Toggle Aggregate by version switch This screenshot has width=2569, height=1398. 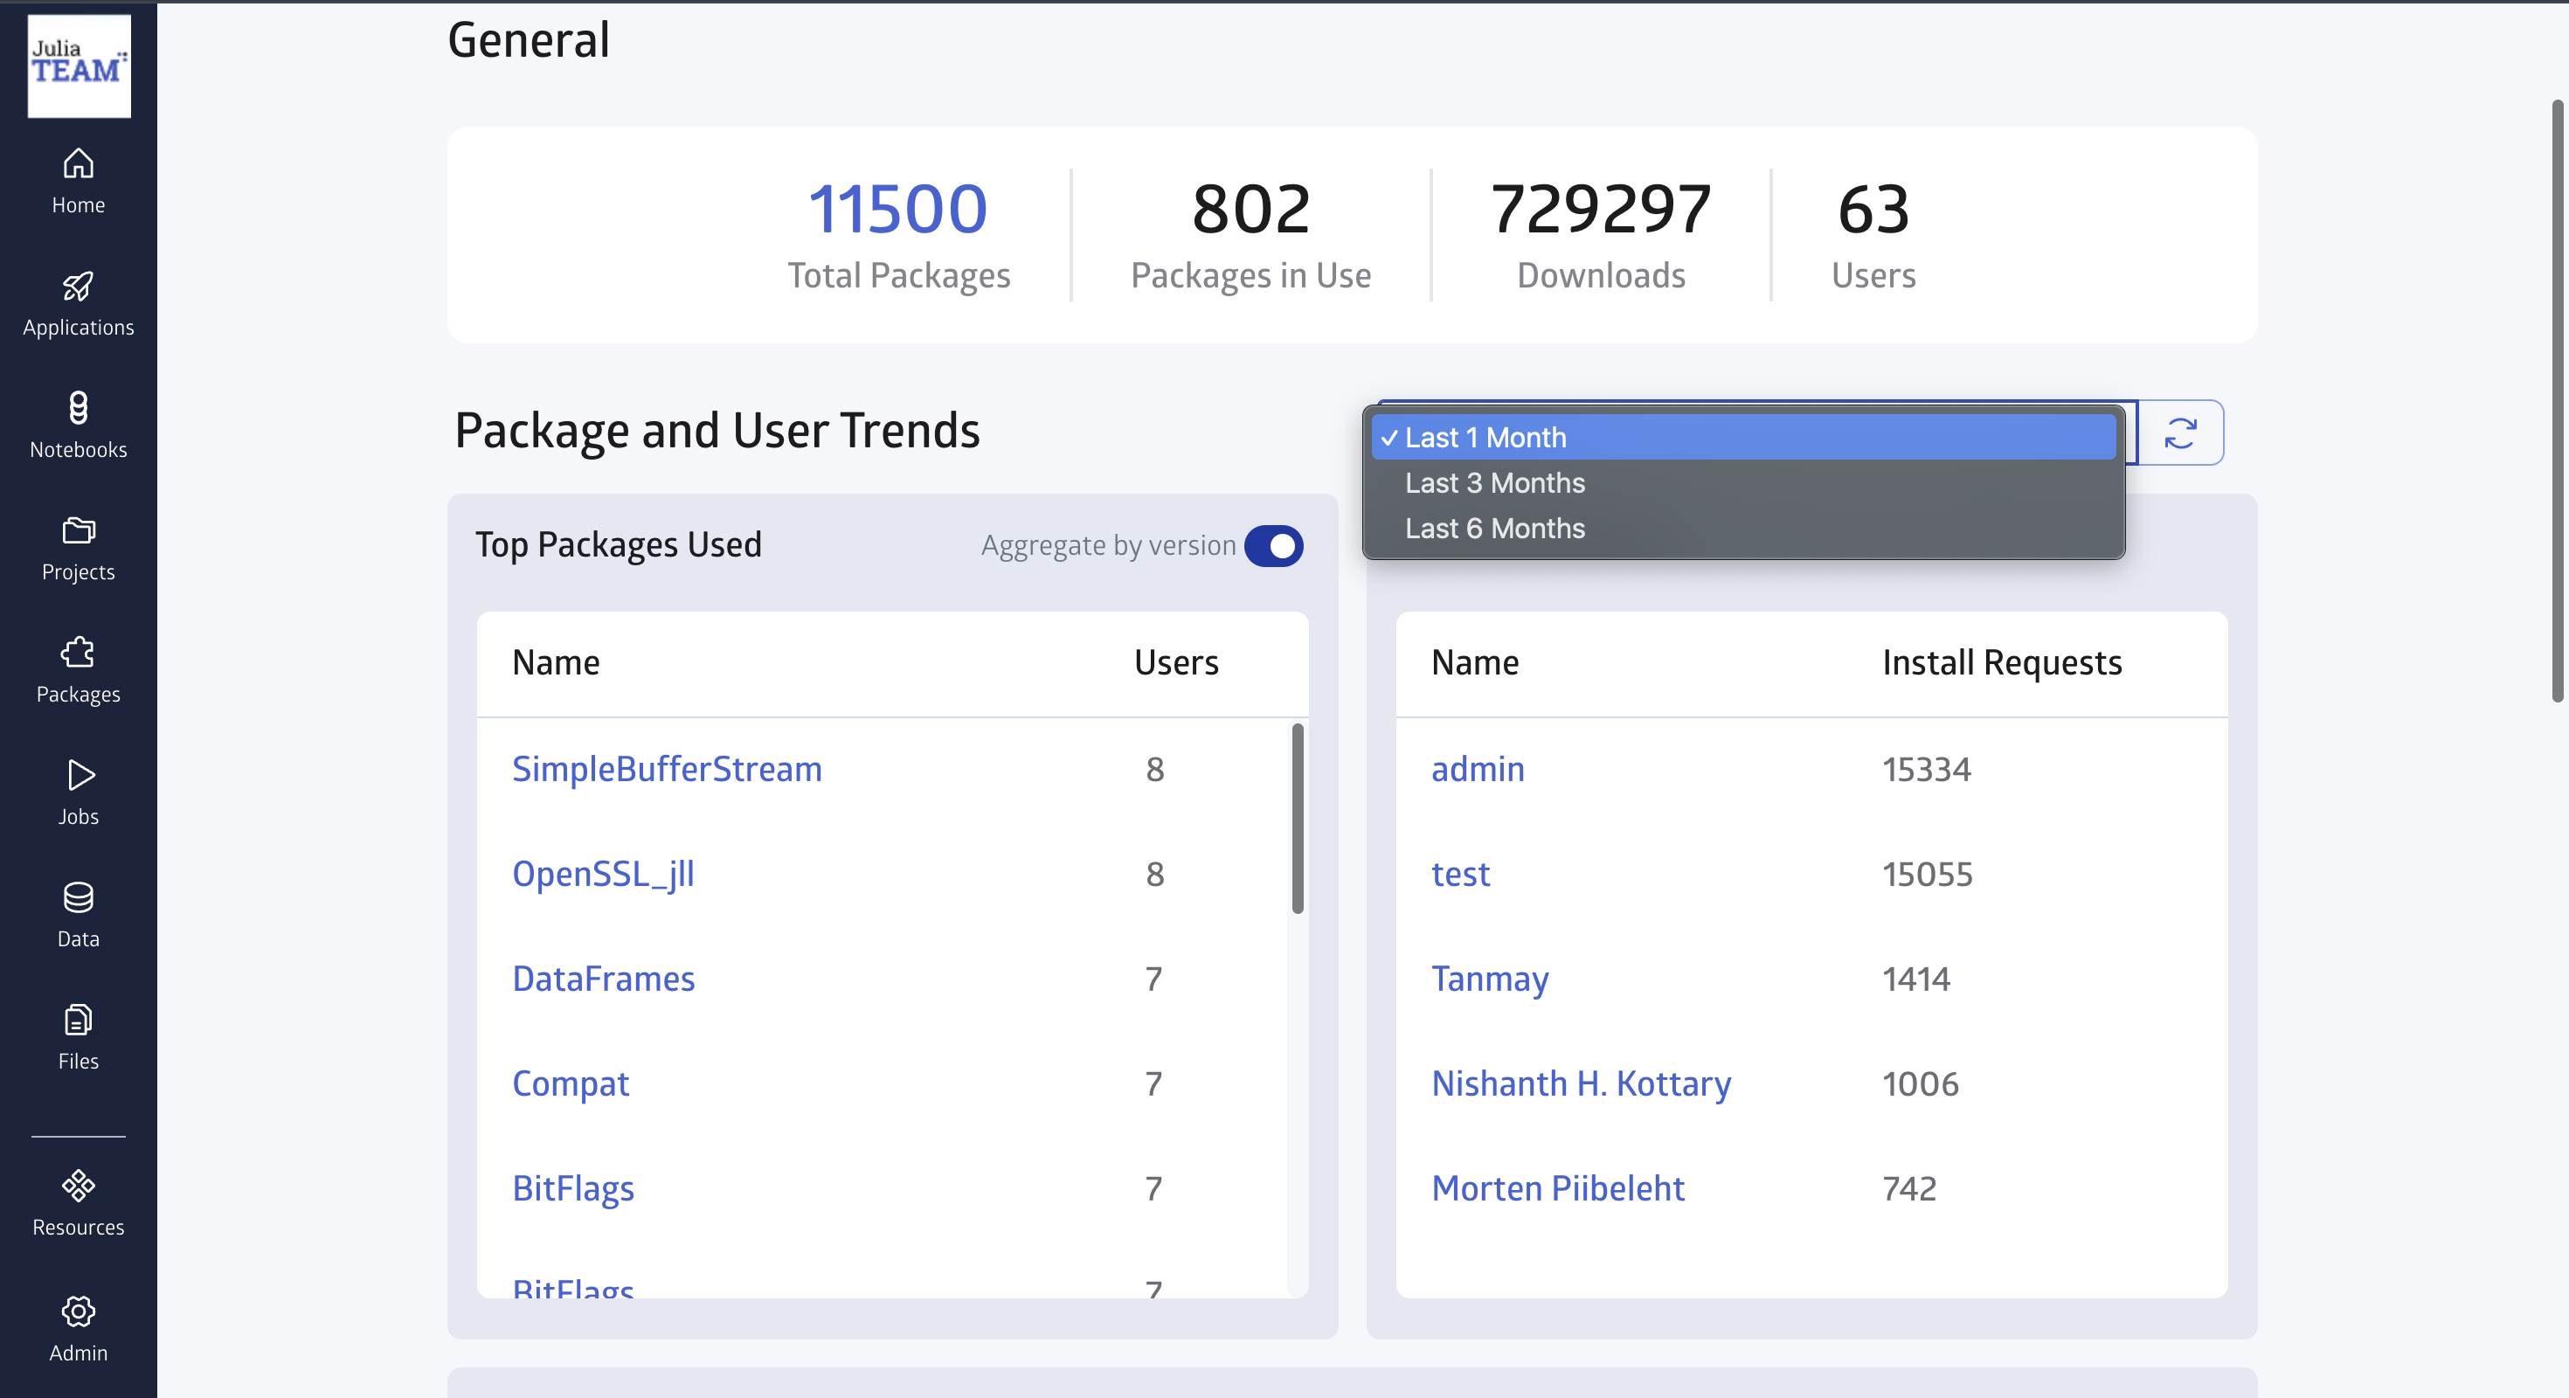pyautogui.click(x=1273, y=546)
